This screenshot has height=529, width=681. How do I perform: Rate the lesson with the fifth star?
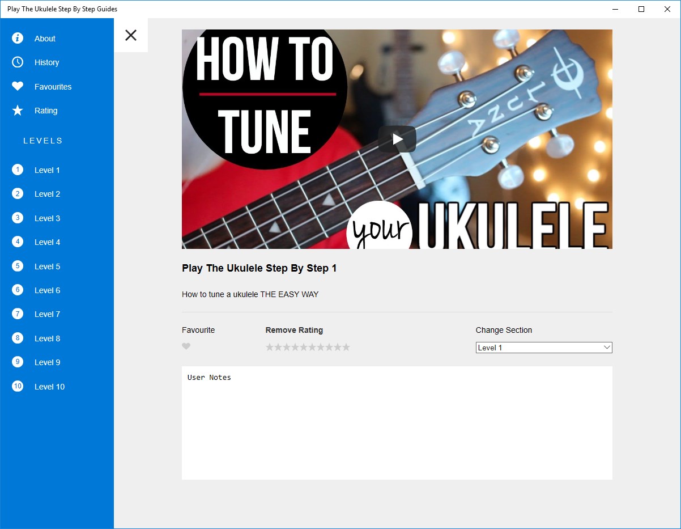(304, 346)
